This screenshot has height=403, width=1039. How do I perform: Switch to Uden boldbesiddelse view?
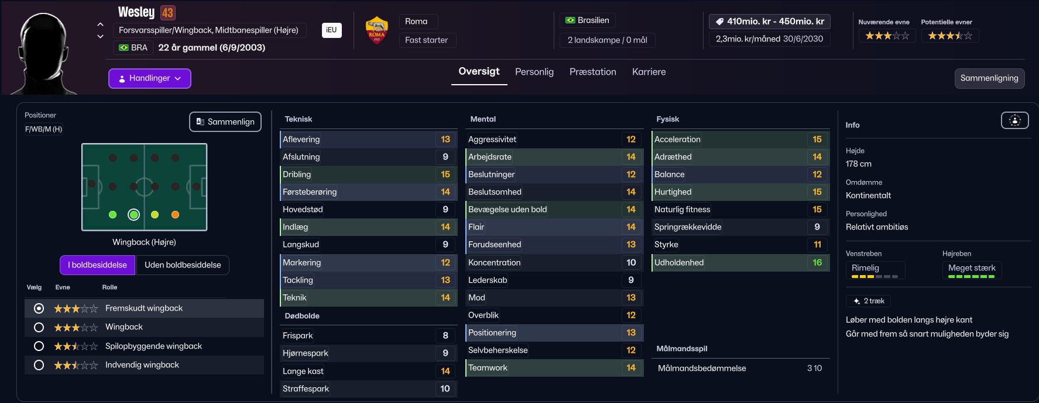183,265
